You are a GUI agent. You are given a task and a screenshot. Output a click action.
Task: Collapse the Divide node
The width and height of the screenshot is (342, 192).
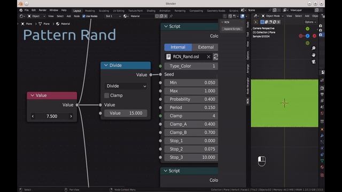click(x=106, y=65)
